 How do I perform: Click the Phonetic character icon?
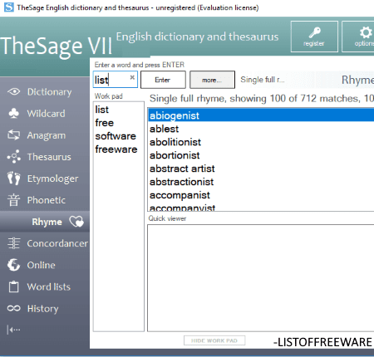[13, 200]
